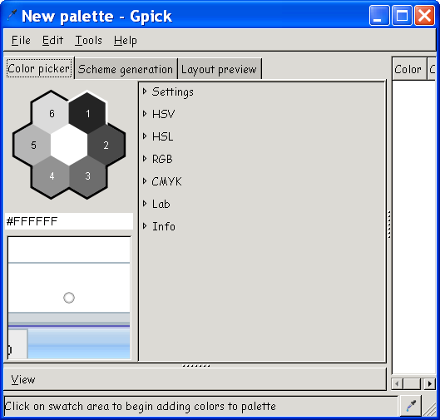Switch to the Scheme generation tab
Viewport: 440px width, 420px height.
[x=126, y=69]
